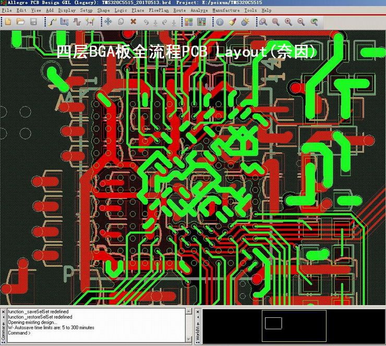Click the Open folder toolbar icon
The width and height of the screenshot is (386, 346).
coord(21,22)
